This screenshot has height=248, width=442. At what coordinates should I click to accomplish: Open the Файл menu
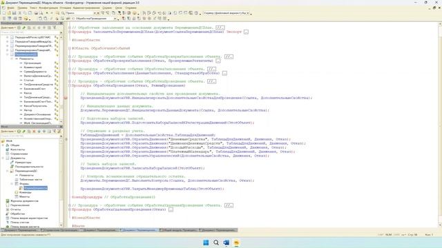click(x=11, y=8)
